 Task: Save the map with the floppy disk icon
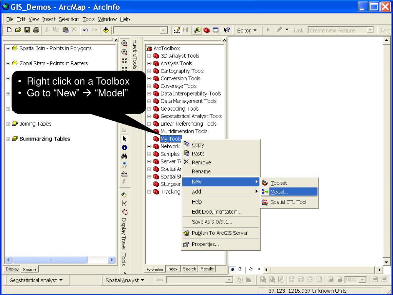tap(27, 30)
